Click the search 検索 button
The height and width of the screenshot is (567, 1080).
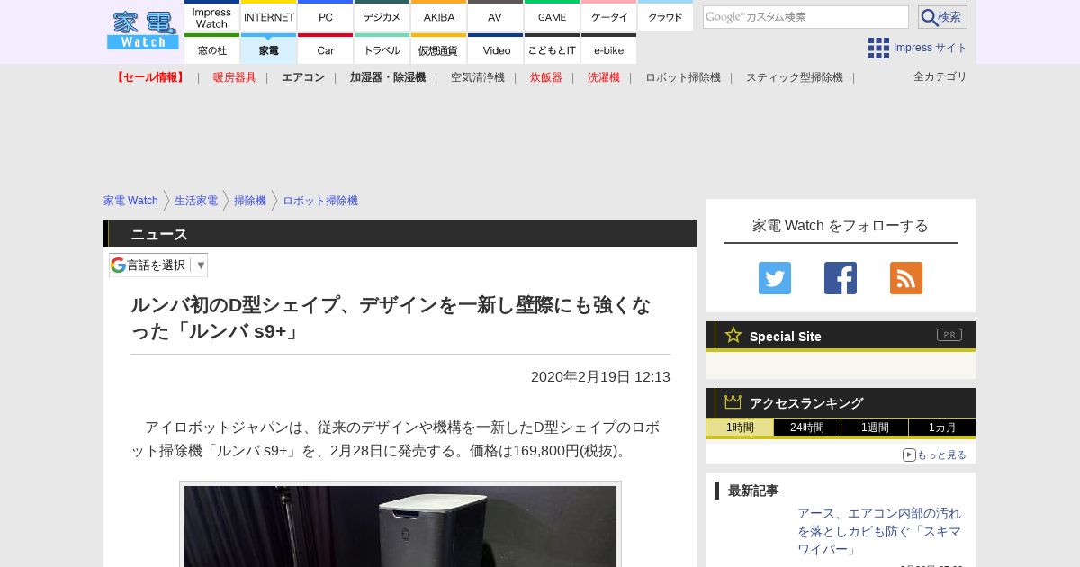(x=942, y=17)
